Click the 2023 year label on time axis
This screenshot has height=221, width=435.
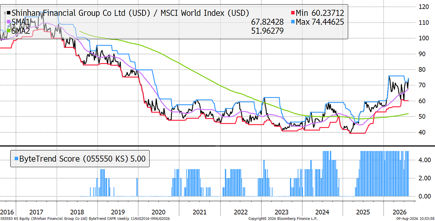coord(282,212)
